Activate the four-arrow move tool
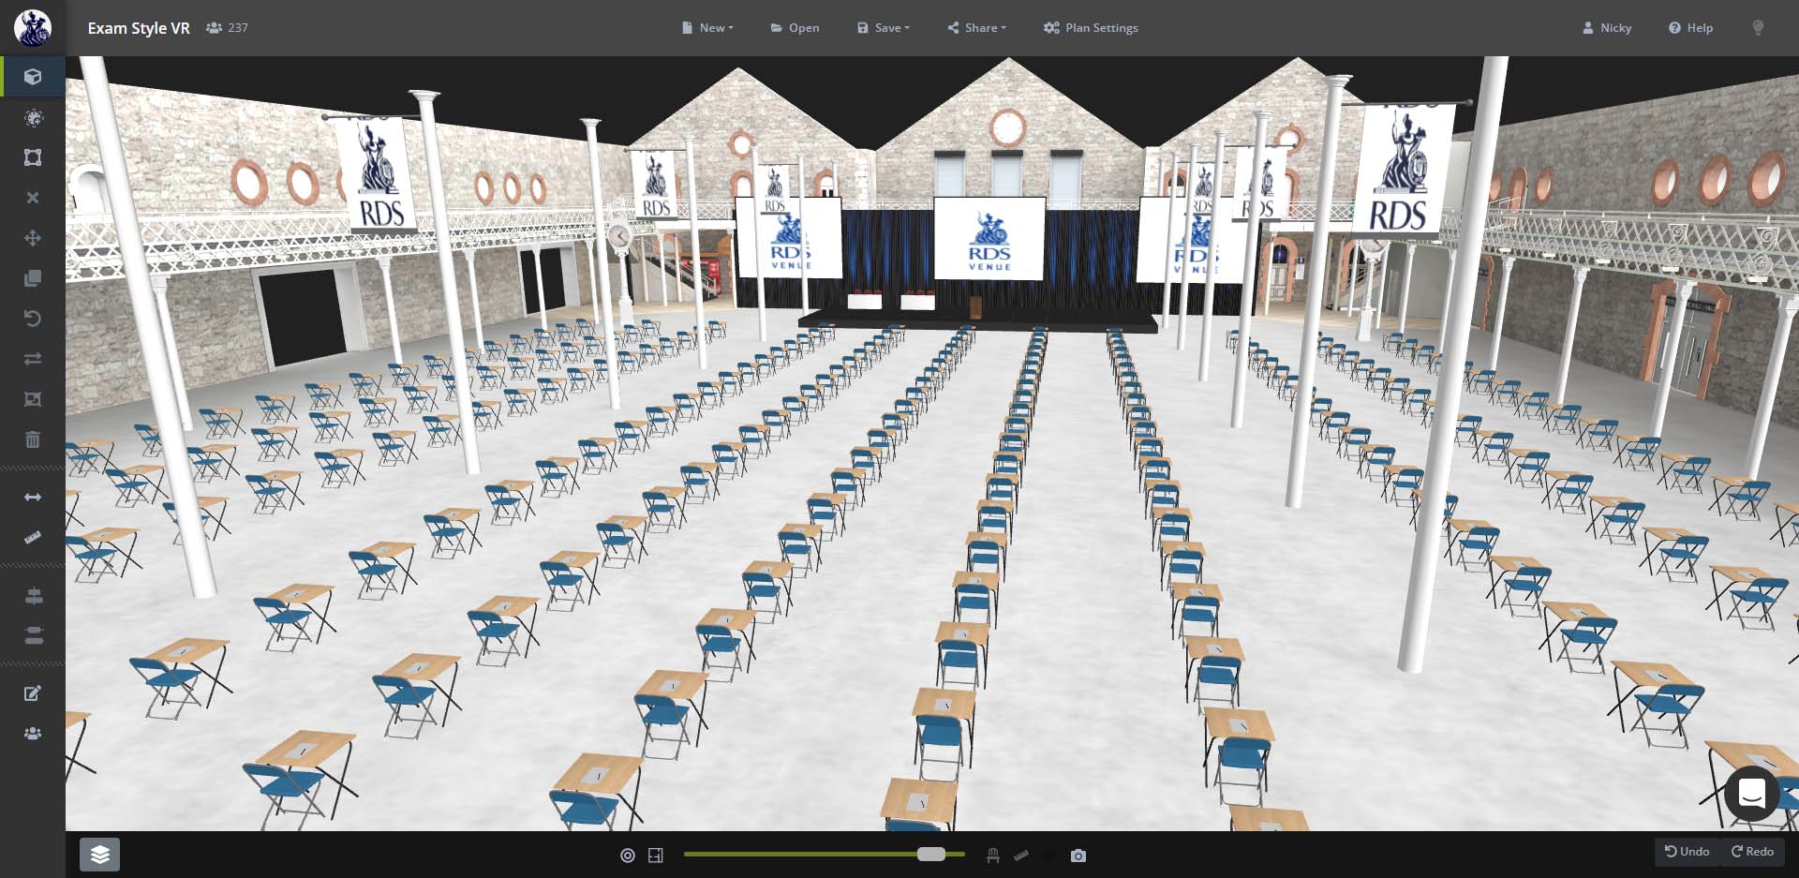The height and width of the screenshot is (878, 1799). click(x=33, y=238)
